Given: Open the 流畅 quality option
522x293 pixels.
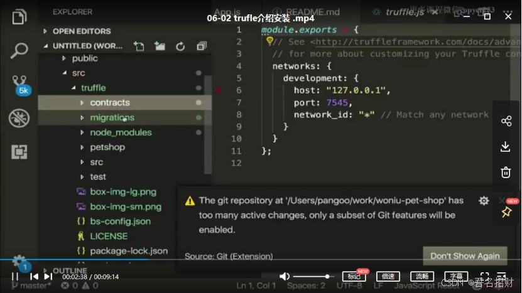Looking at the screenshot, I should pyautogui.click(x=422, y=276).
